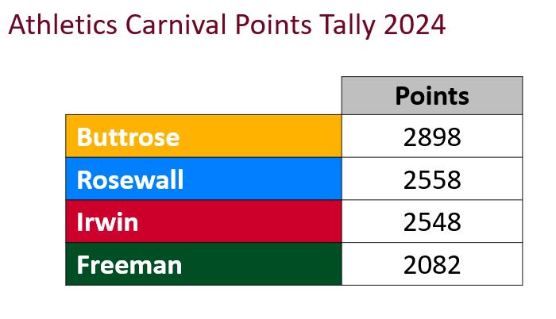Screen dimensions: 556x319
Task: Click the 2898 points value cell
Action: click(x=432, y=137)
